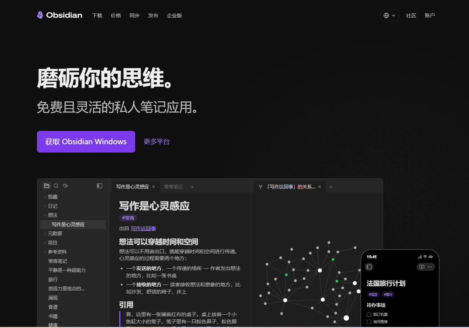Click the battery icon in the phone status bar
469x328 pixels.
[x=431, y=257]
